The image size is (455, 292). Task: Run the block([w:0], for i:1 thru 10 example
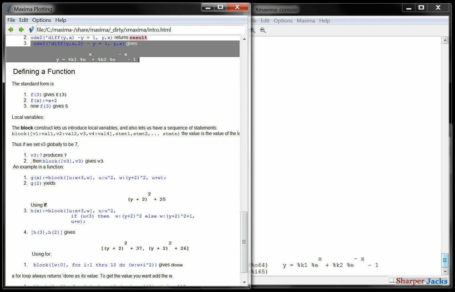[x=95, y=265]
